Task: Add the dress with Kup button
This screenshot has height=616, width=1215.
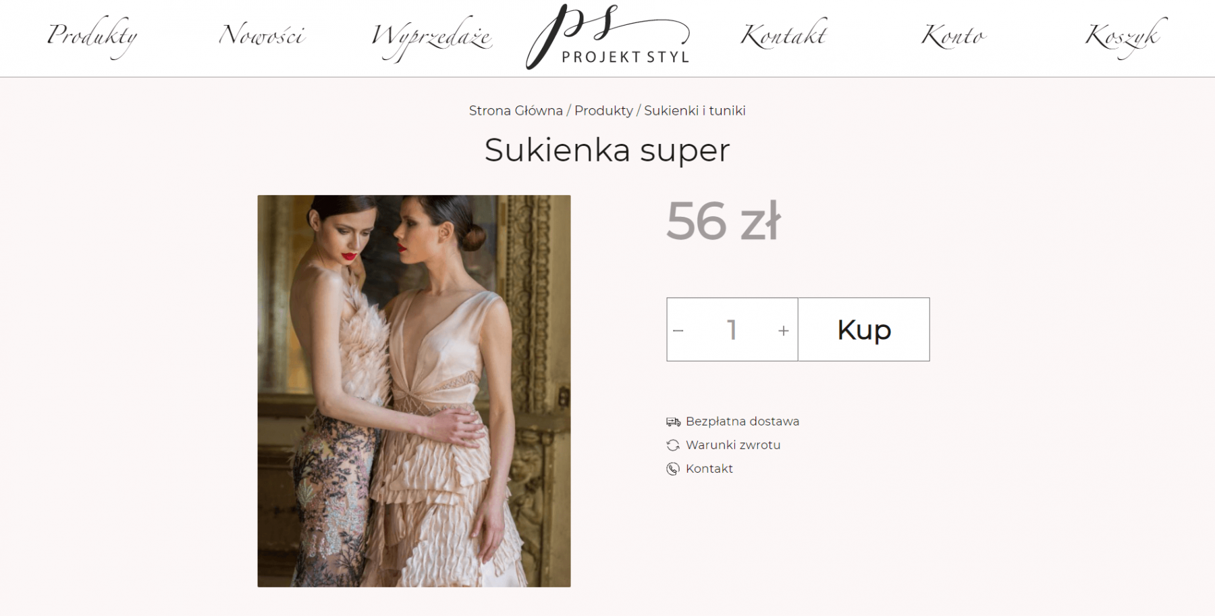Action: pyautogui.click(x=864, y=330)
